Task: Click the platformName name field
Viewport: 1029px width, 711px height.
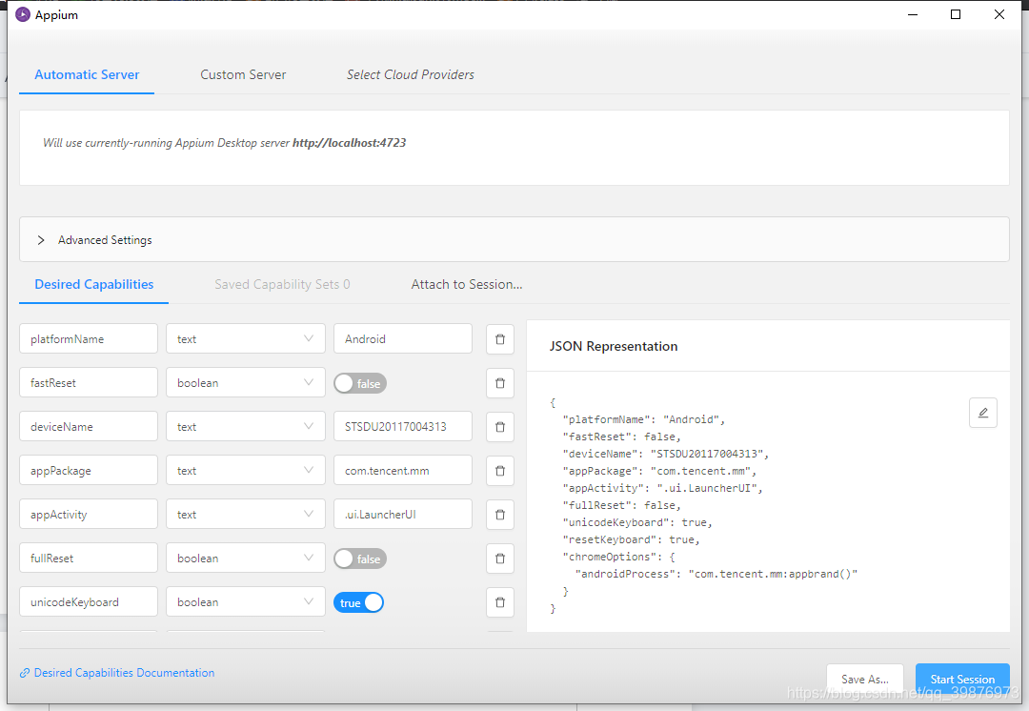Action: [x=89, y=338]
